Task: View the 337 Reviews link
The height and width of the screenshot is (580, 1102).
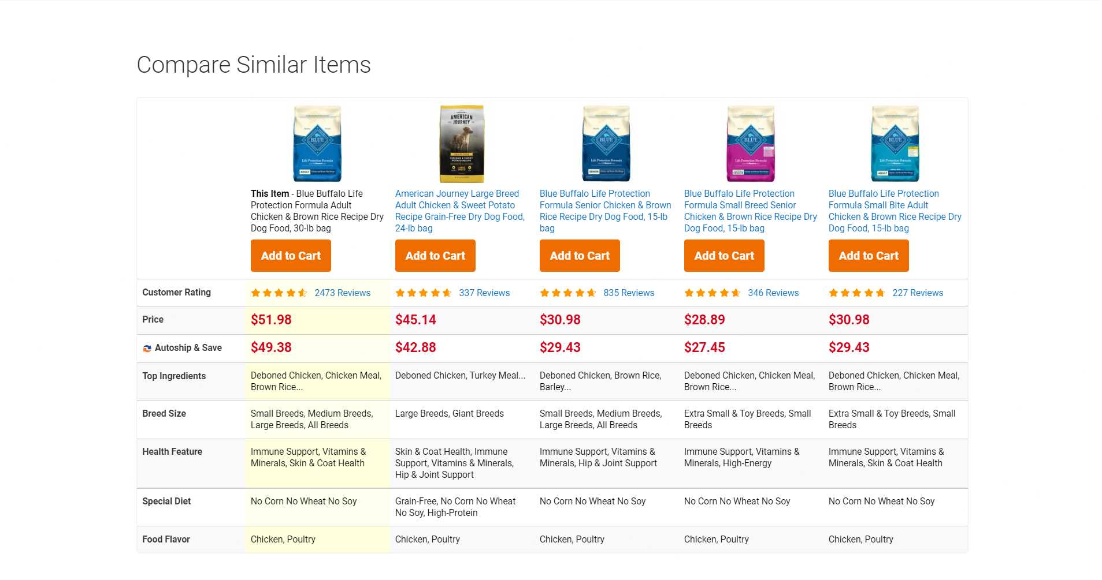Action: (x=484, y=293)
